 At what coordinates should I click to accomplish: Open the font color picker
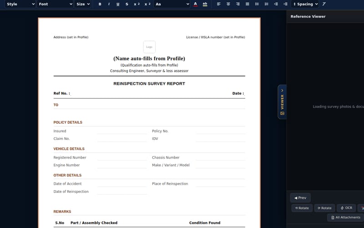click(196, 4)
